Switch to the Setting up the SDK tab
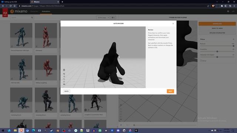237x133 pixels. 15,2
